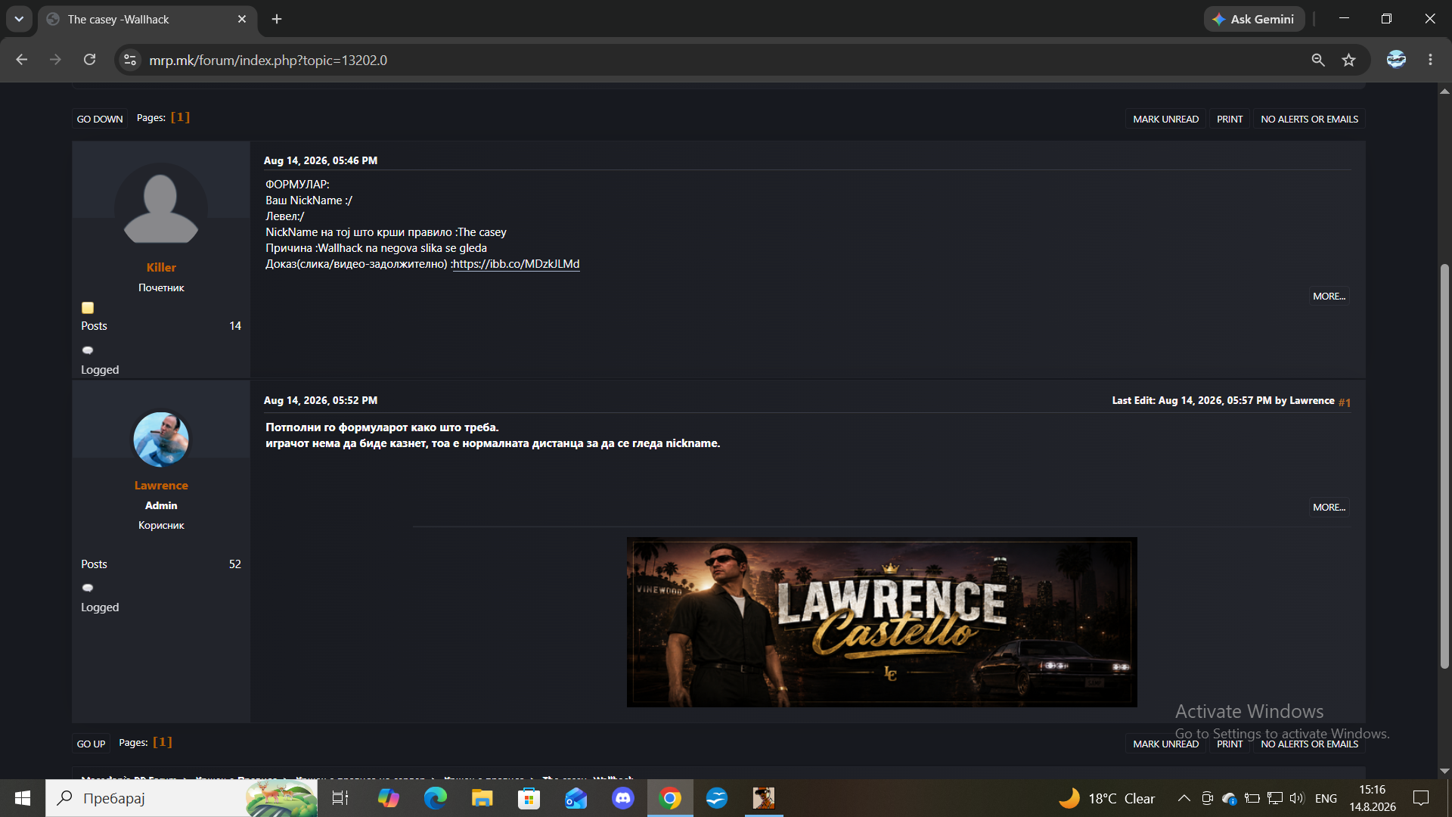The height and width of the screenshot is (817, 1452).
Task: Open MORE menu on Killer's post
Action: click(1329, 297)
